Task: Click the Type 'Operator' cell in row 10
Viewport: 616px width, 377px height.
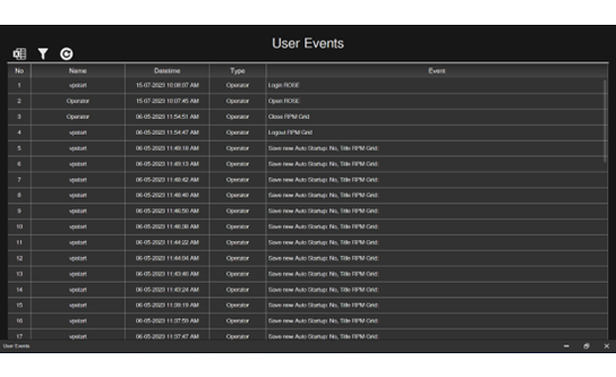Action: pos(237,226)
